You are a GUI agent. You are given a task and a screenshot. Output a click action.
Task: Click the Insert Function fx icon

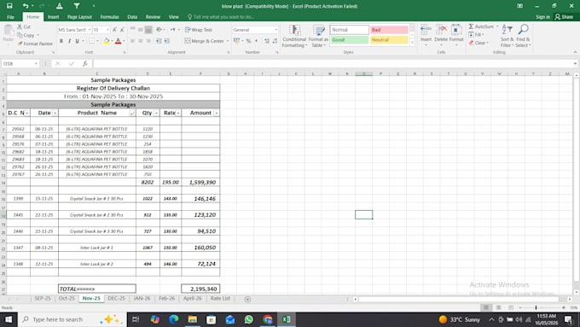click(x=85, y=64)
